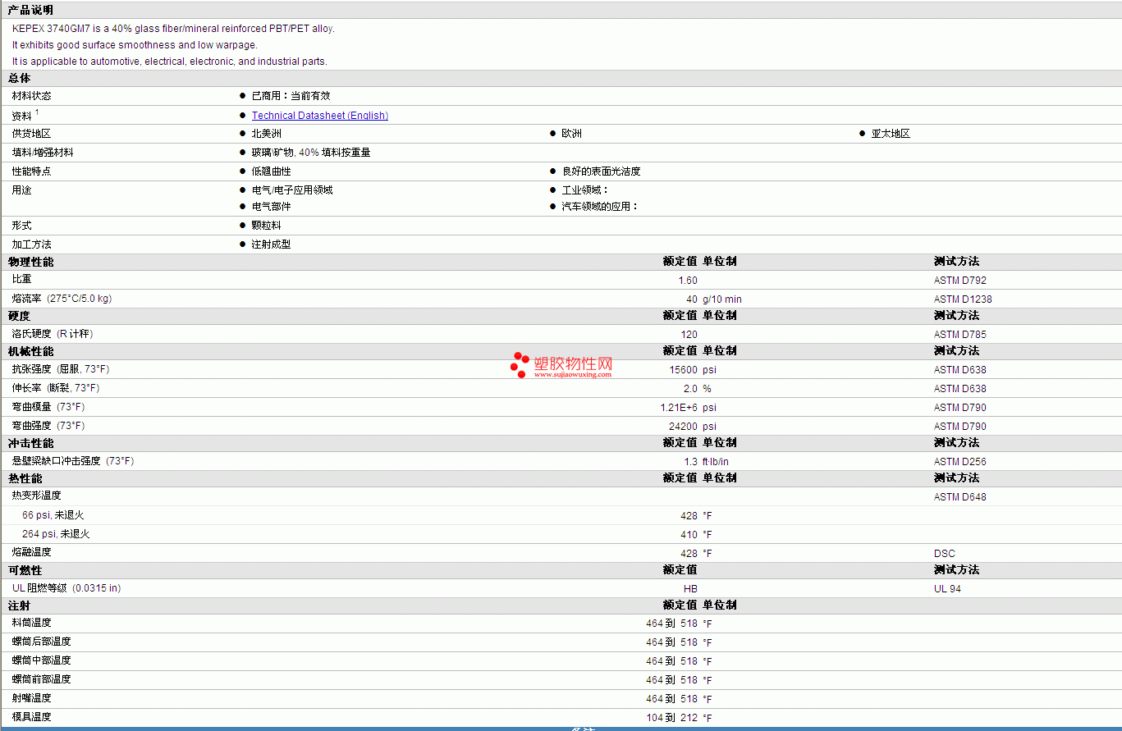Click the flexural modulus value "1.21E+6"
1122x731 pixels.
(x=679, y=408)
